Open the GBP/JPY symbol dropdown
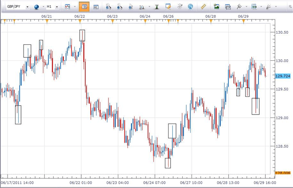 pyautogui.click(x=27, y=7)
